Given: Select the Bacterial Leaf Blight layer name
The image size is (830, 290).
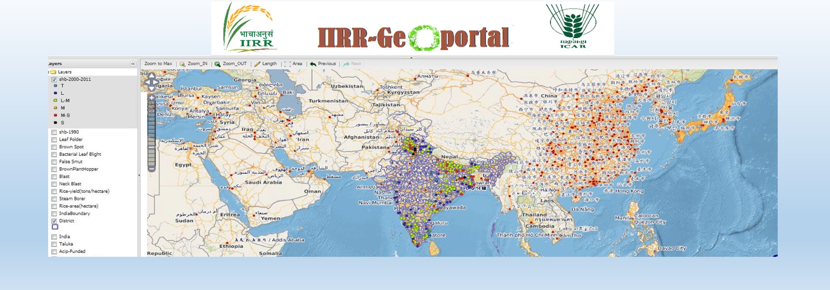Looking at the screenshot, I should 80,154.
